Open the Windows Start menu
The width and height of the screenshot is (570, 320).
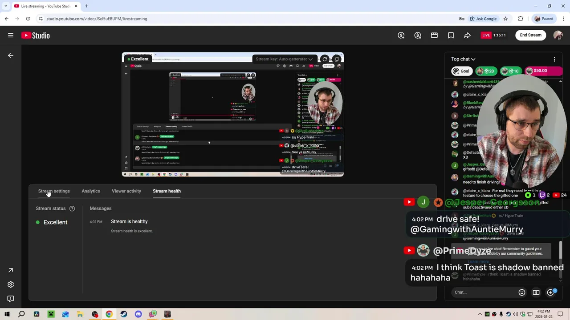[x=7, y=314]
